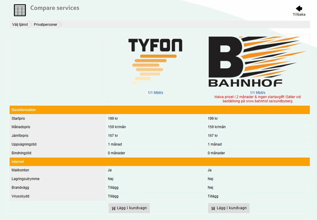Open the Välj tjänst breadcrumb

pyautogui.click(x=20, y=25)
